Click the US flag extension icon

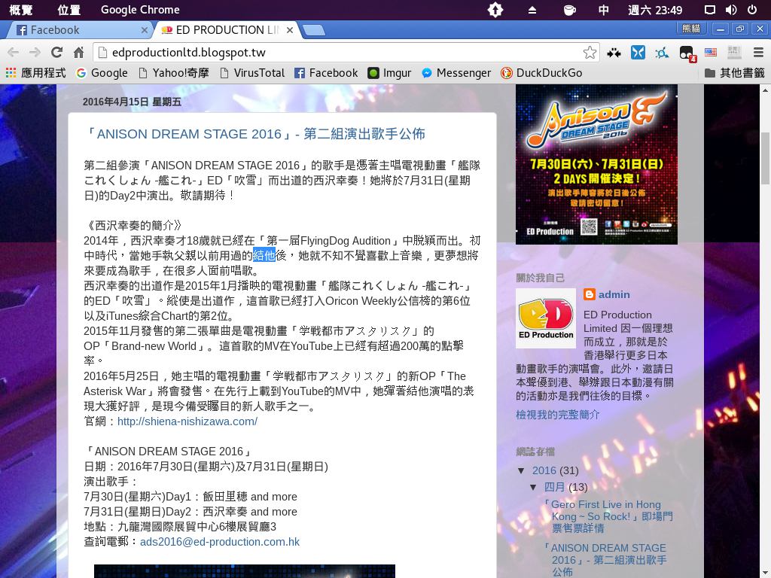[x=711, y=52]
